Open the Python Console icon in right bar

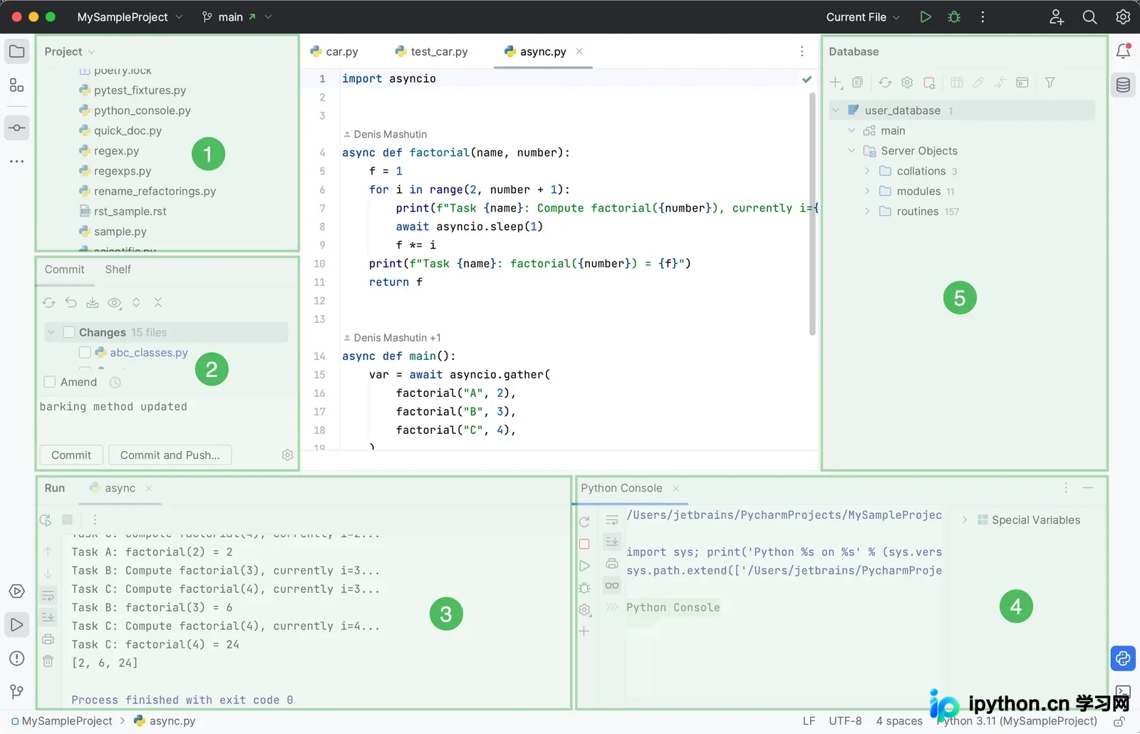click(x=1123, y=658)
